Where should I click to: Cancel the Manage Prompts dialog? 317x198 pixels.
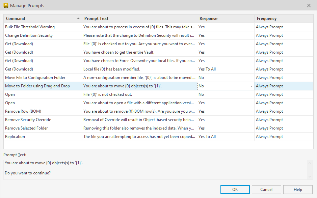[266, 189]
